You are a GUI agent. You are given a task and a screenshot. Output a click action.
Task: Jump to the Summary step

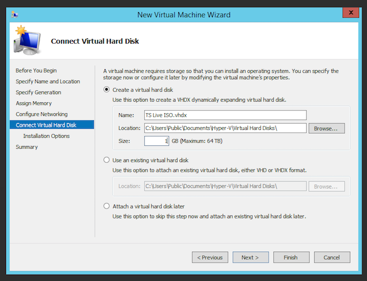pos(26,147)
